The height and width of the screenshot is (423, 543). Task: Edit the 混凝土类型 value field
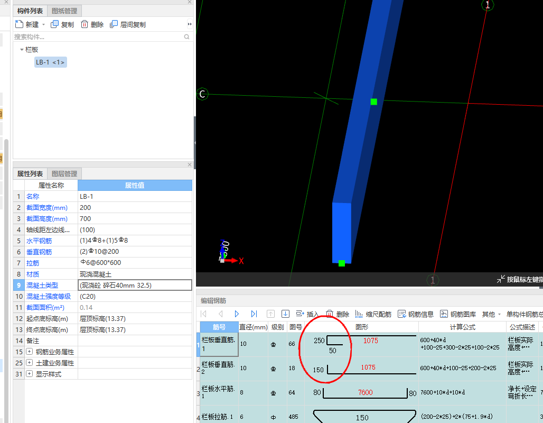[x=135, y=285]
